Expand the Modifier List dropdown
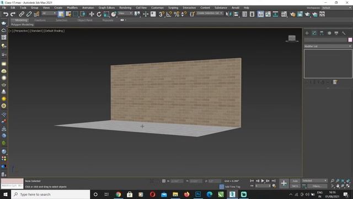353x199 pixels. coord(328,46)
